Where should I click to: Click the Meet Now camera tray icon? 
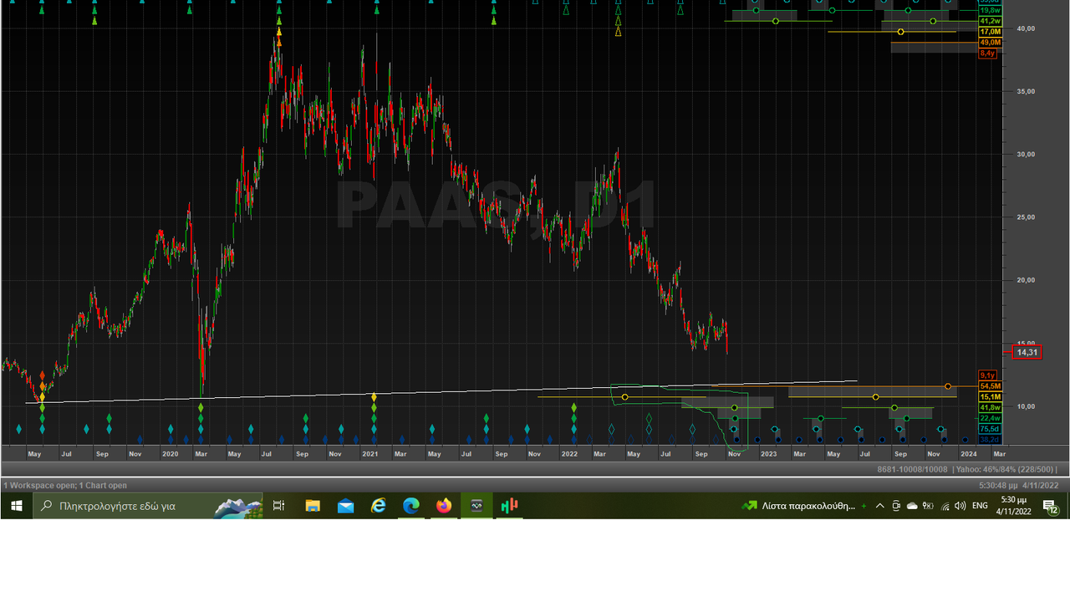click(x=896, y=506)
